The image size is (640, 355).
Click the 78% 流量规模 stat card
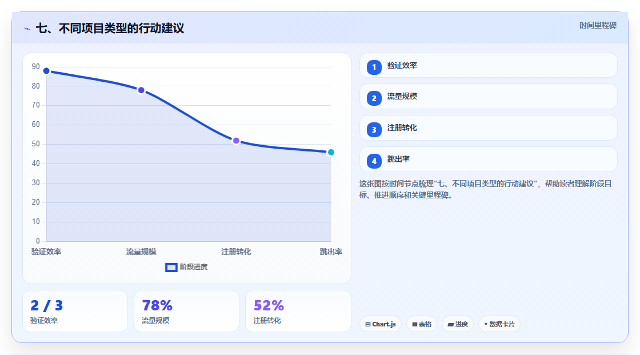pos(186,311)
